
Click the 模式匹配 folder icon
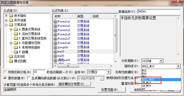(x=11, y=61)
